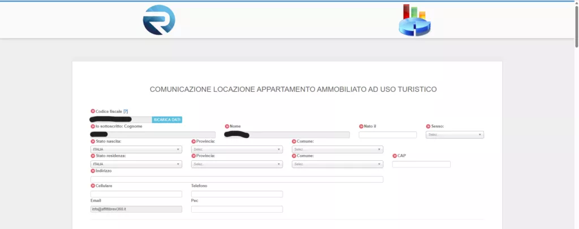Click the Pec label text
The height and width of the screenshot is (229, 579).
click(195, 201)
